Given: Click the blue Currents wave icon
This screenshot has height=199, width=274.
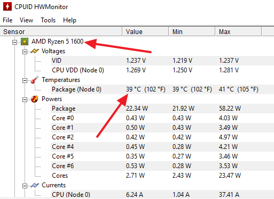Looking at the screenshot, I should 35,185.
